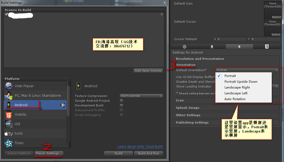
Task: Open the Android settings tab
Action: tap(239, 47)
